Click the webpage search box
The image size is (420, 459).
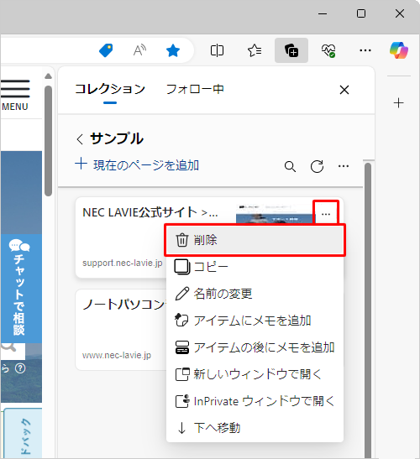pyautogui.click(x=13, y=351)
